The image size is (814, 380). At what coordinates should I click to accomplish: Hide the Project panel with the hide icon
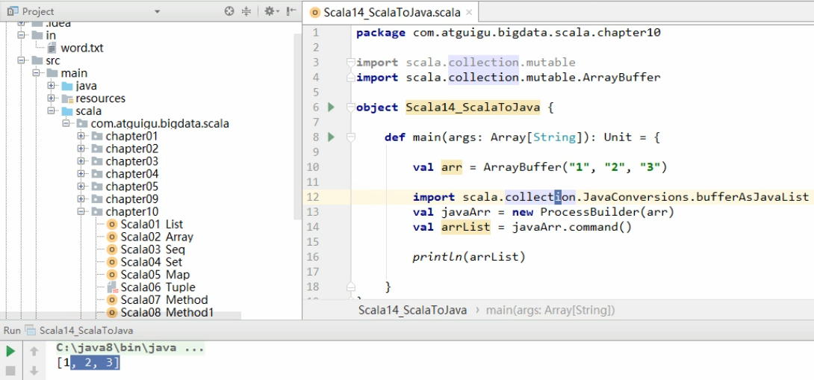tap(291, 11)
